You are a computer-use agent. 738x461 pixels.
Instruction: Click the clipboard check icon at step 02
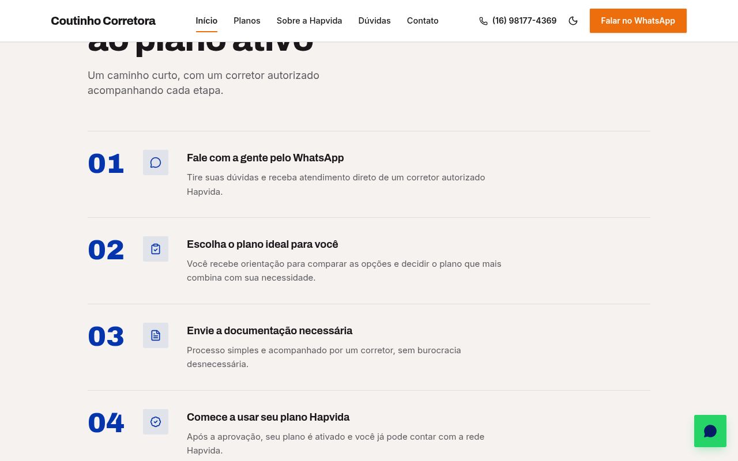click(x=156, y=249)
